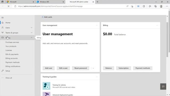Viewport: 170px width, 96px height.
Task: Add this page to favorites
Action: [x=132, y=6]
